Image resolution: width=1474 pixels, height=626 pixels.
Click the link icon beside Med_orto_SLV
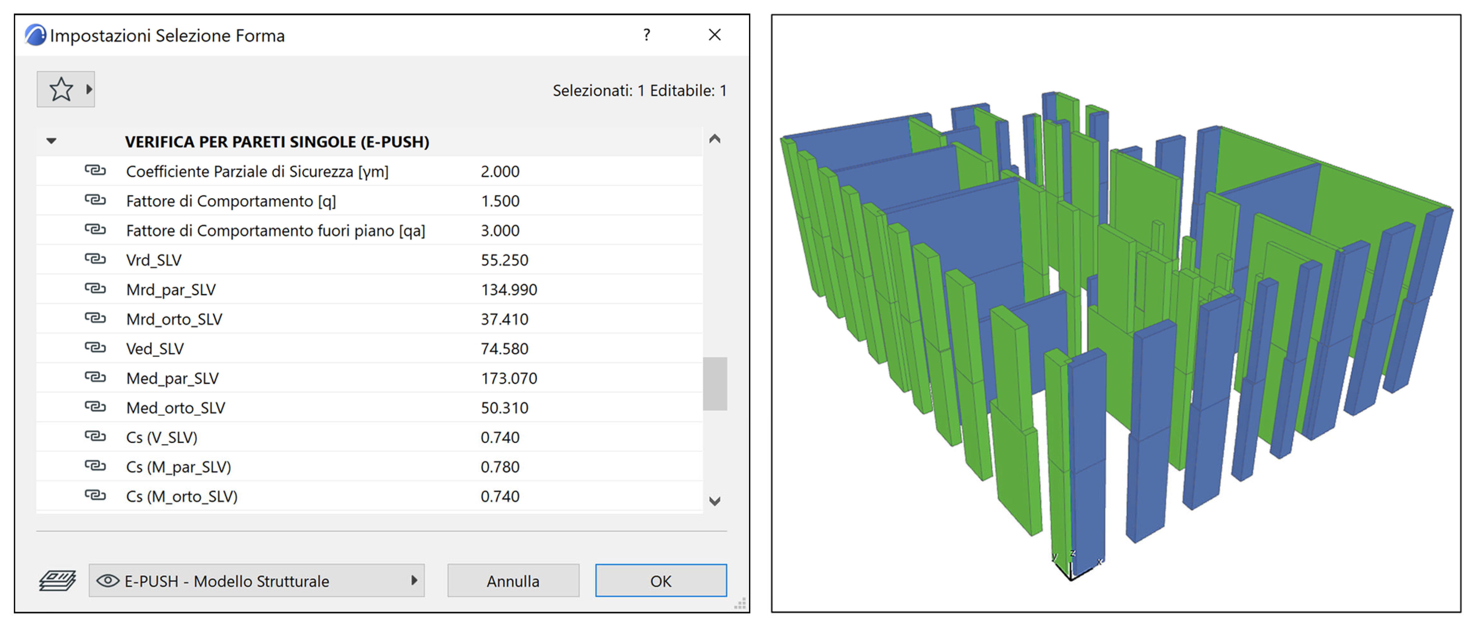(x=95, y=407)
